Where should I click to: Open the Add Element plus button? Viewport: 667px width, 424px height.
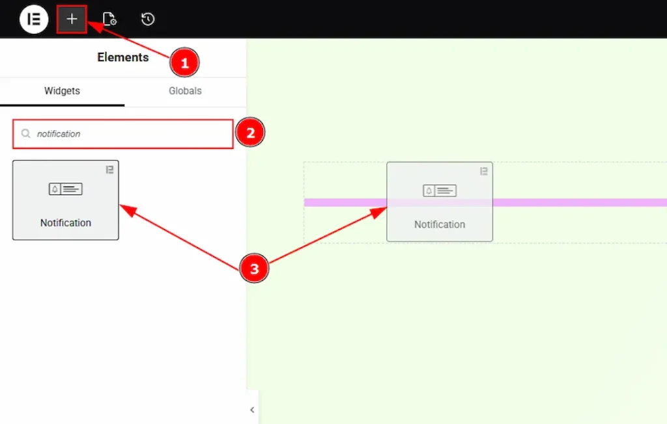click(72, 19)
